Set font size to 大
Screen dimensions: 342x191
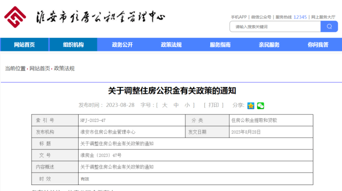pyautogui.click(x=164, y=105)
